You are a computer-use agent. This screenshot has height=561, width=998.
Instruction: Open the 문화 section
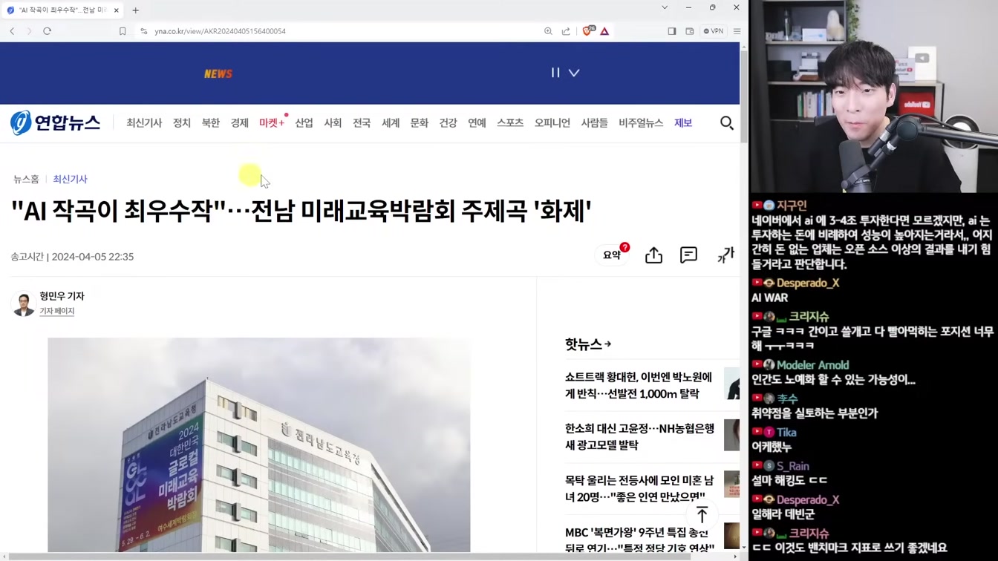[420, 122]
